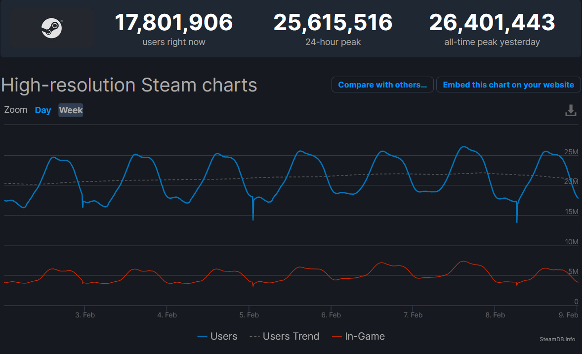This screenshot has width=582, height=354.
Task: Select the 8. Feb timeline label
Action: [495, 315]
